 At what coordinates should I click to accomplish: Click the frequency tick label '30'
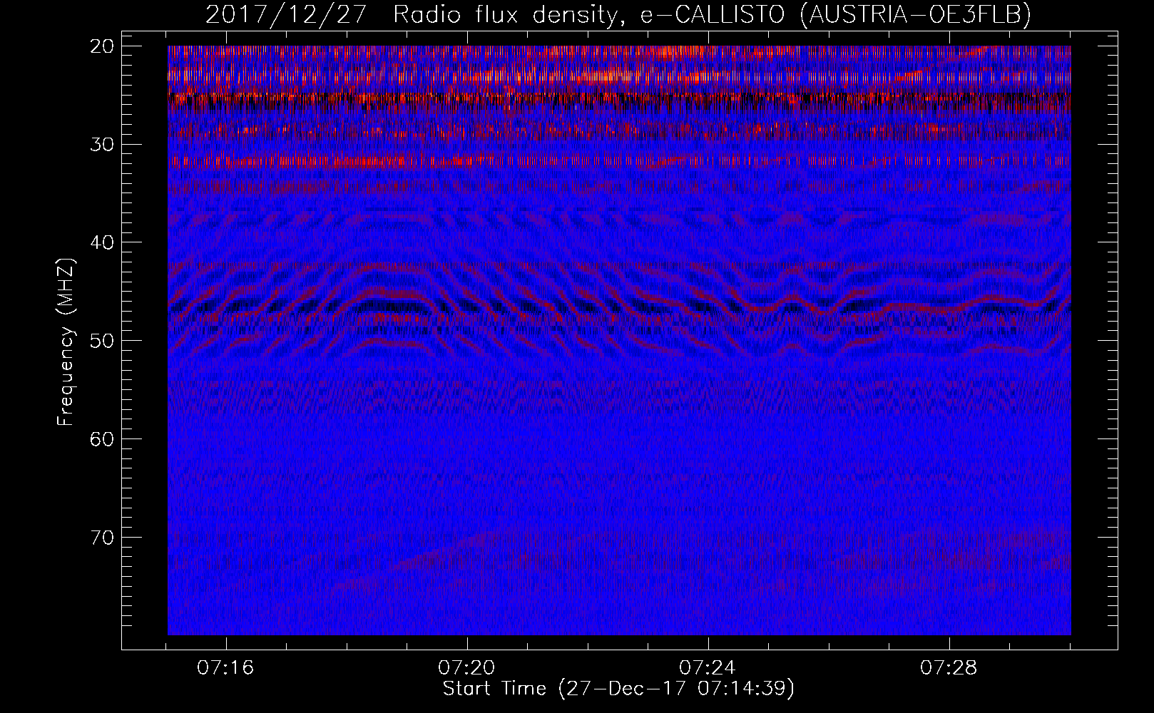(102, 144)
